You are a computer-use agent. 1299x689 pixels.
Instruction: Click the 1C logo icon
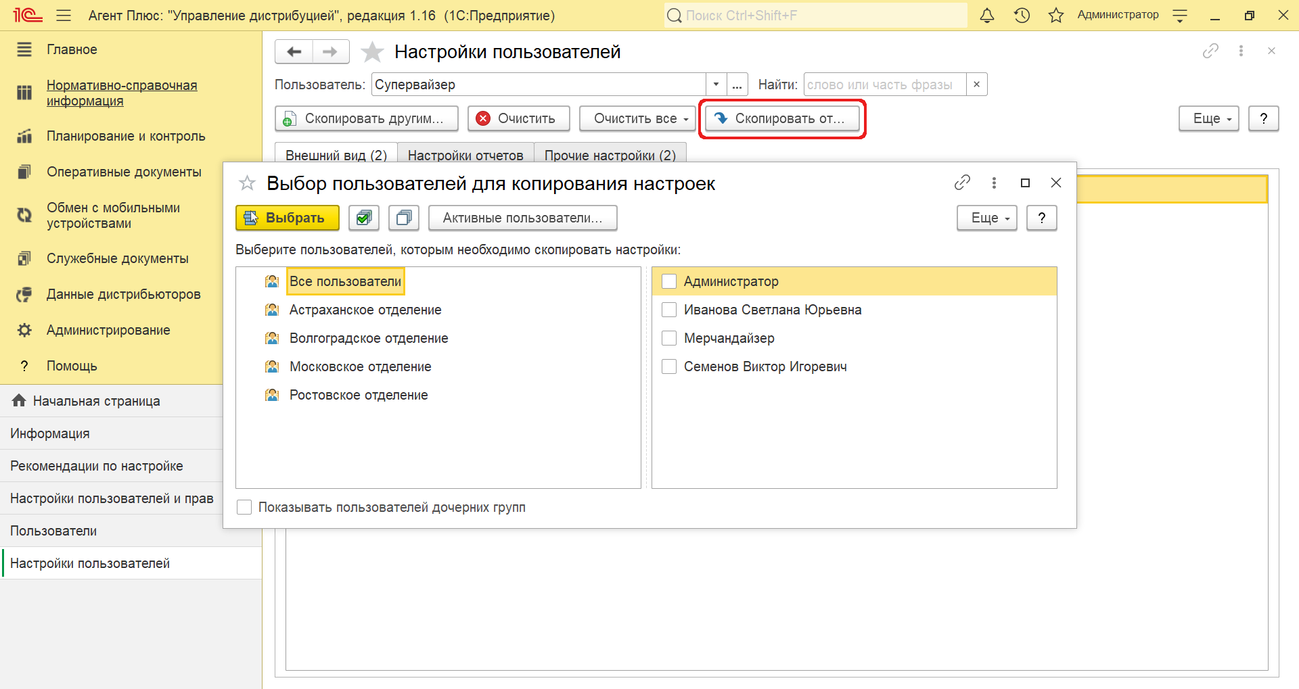(x=28, y=15)
